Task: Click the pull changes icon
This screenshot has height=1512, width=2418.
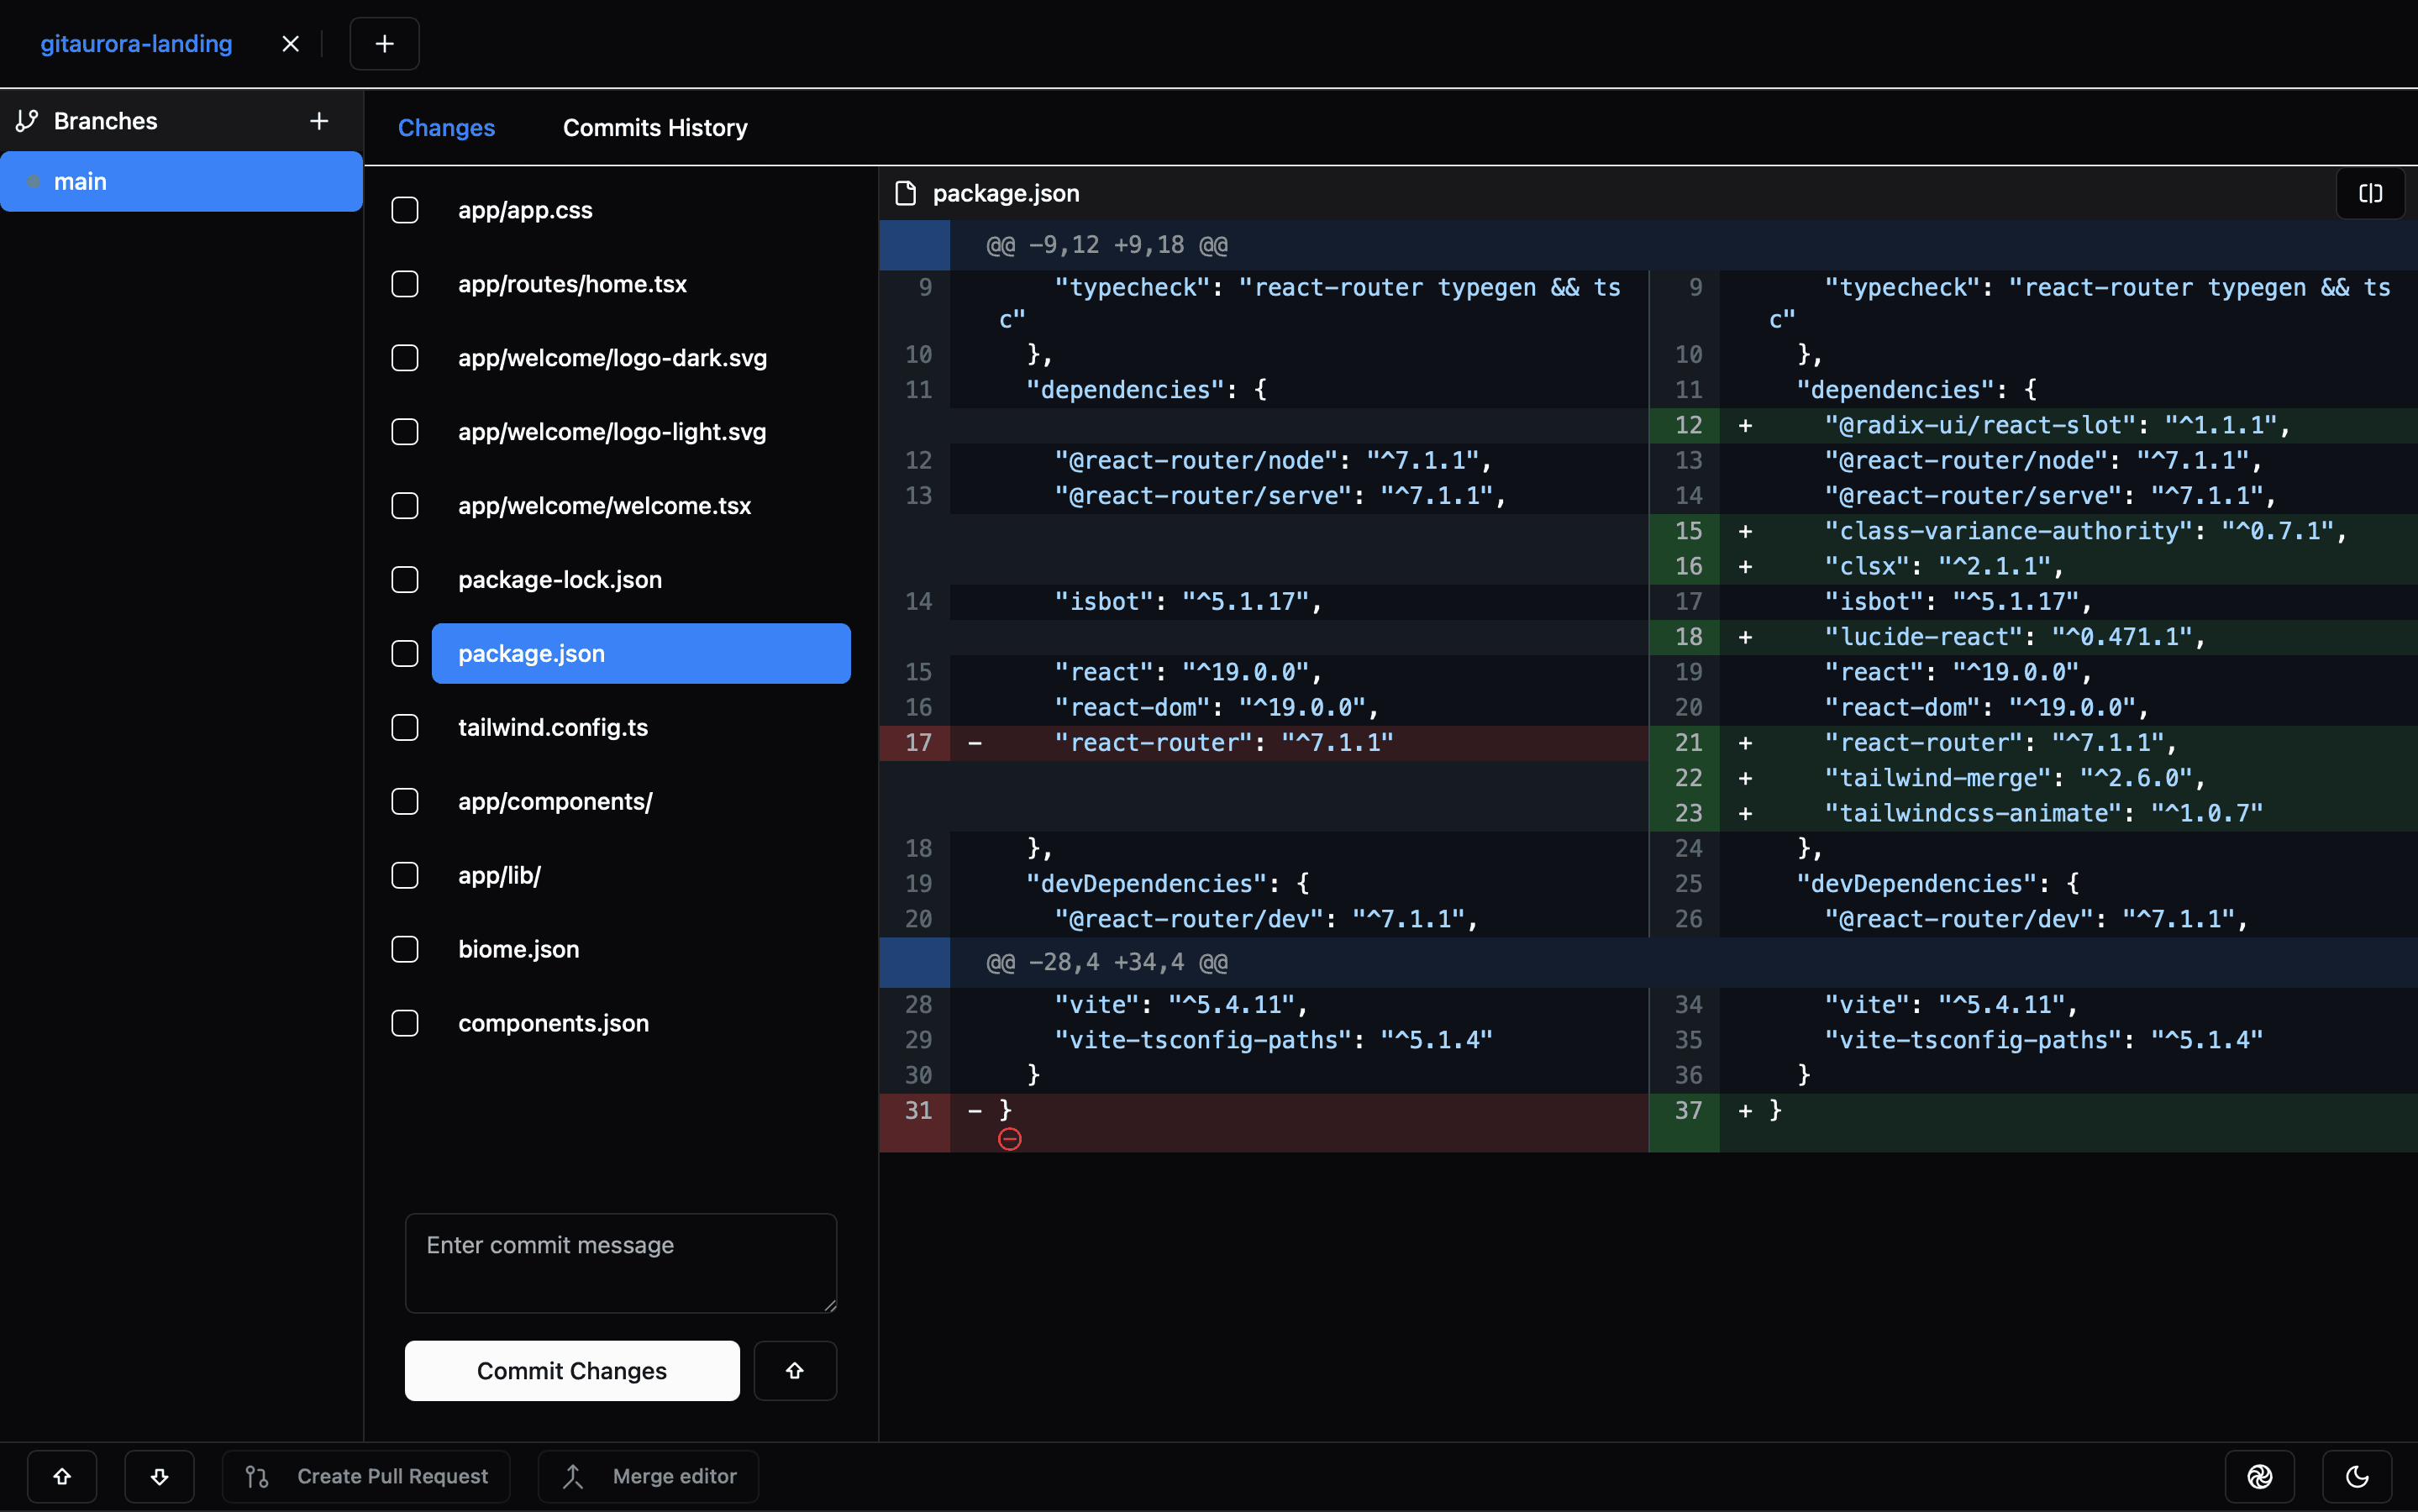Action: [159, 1475]
